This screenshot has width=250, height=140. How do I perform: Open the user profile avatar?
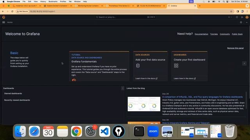[247, 17]
